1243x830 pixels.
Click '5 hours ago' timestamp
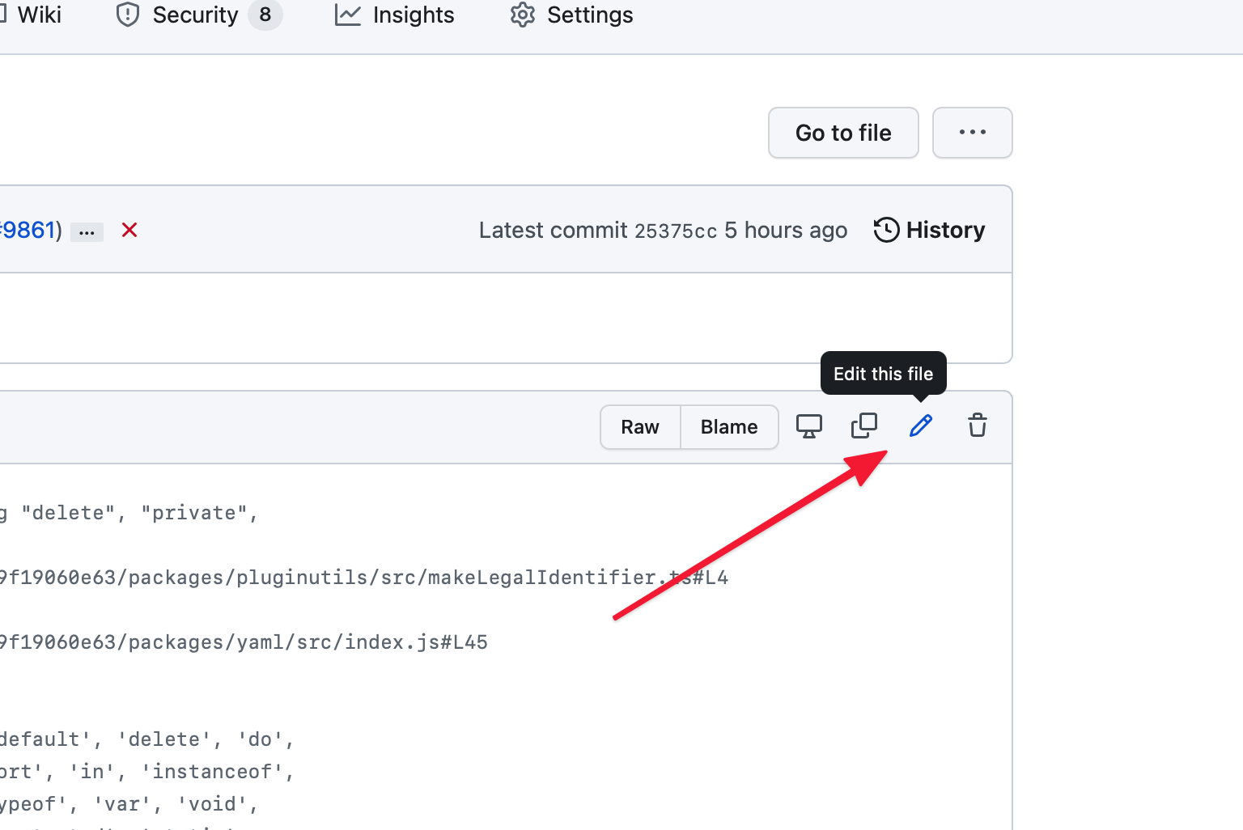coord(786,231)
